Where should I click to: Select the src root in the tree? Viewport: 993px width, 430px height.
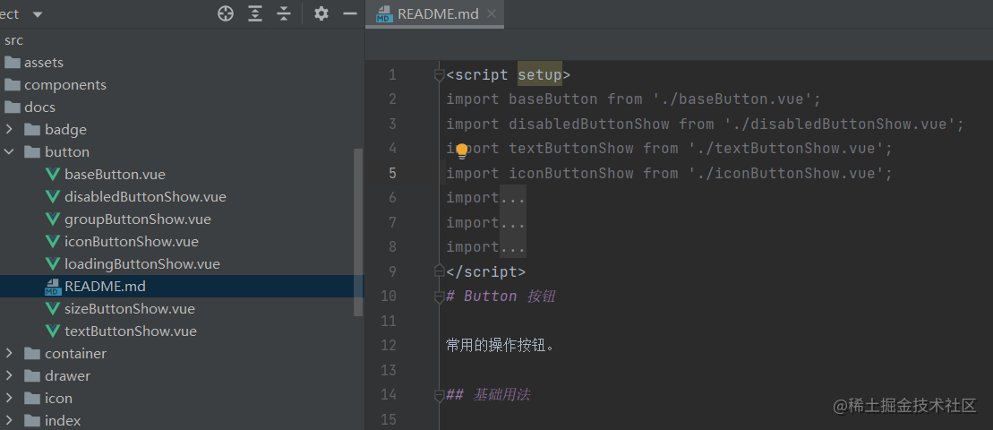[x=14, y=40]
